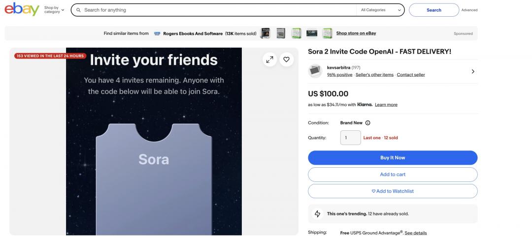The width and height of the screenshot is (532, 238).
Task: Open first sponsored item thumbnail
Action: tap(265, 33)
